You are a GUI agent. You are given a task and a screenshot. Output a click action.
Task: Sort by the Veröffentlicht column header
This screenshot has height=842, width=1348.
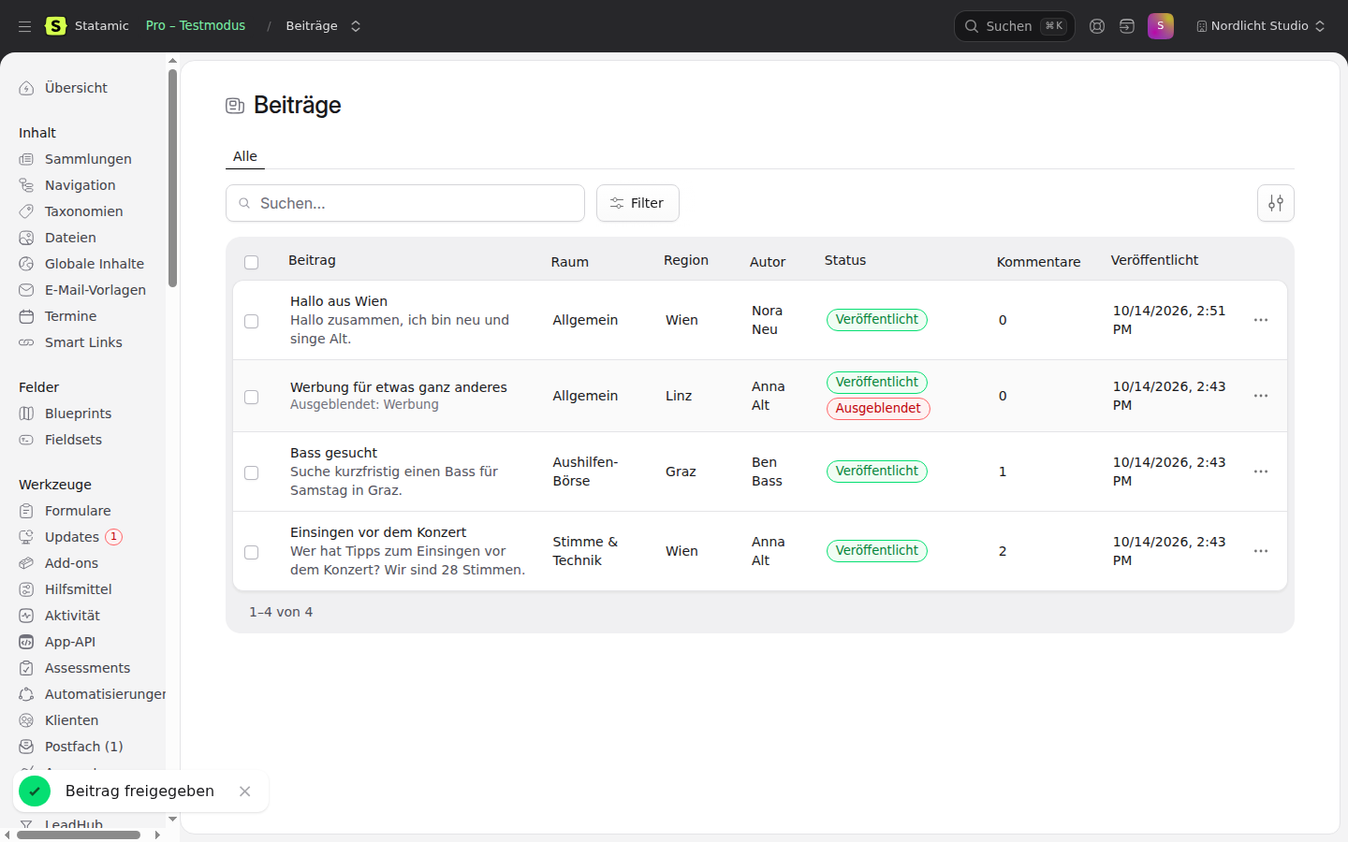tap(1154, 260)
